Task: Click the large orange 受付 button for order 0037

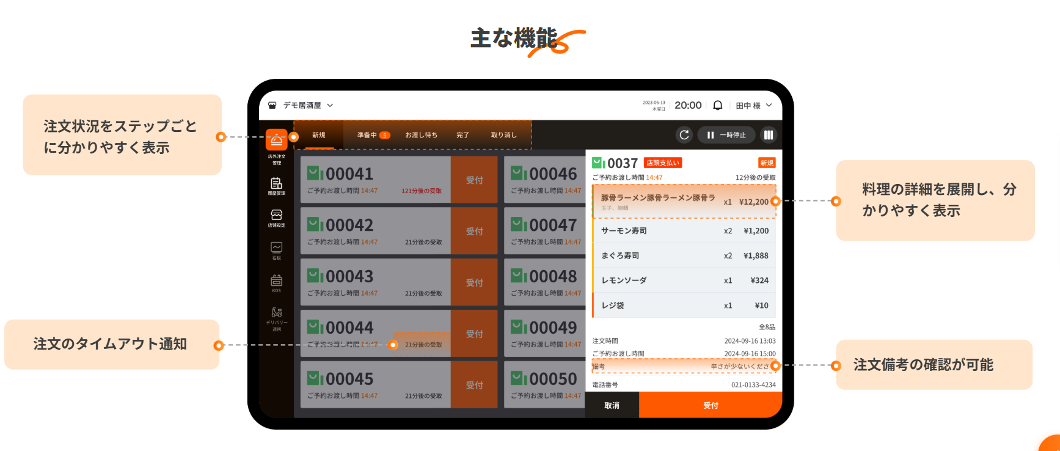Action: (x=711, y=405)
